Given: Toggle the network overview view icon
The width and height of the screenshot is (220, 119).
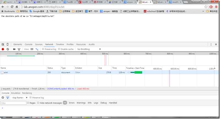Looking at the screenshot, I should click(37, 49).
